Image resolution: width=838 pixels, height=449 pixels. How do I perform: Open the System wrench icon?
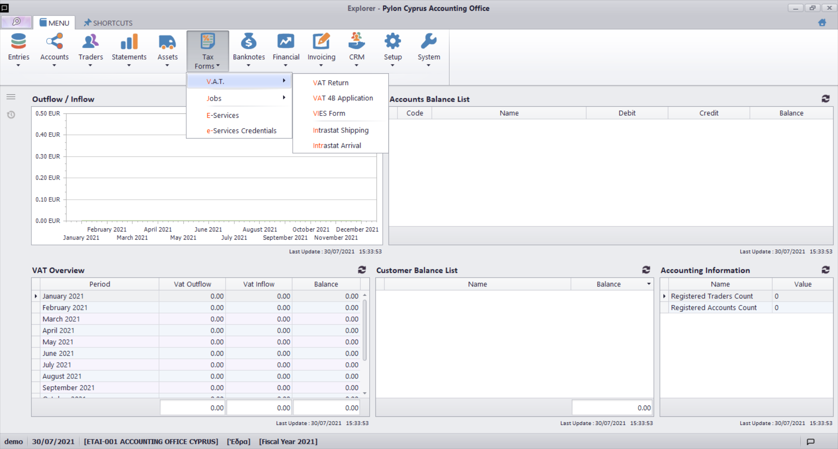point(429,42)
